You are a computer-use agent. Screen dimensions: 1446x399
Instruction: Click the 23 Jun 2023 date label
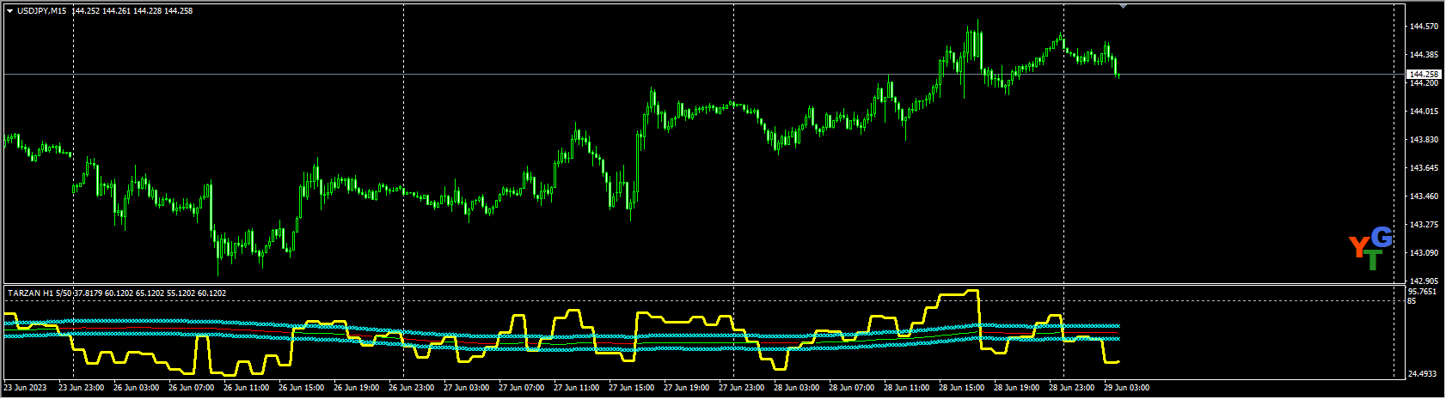pos(26,389)
